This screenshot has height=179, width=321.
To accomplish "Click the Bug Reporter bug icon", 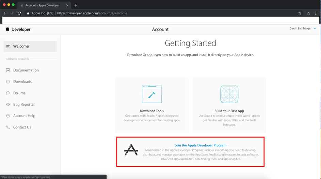I will [8, 104].
